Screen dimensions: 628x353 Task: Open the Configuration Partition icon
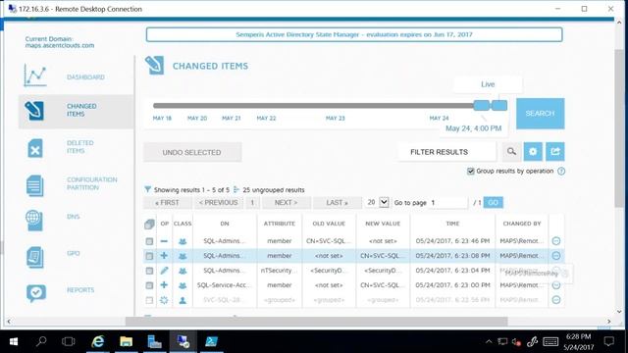click(35, 185)
